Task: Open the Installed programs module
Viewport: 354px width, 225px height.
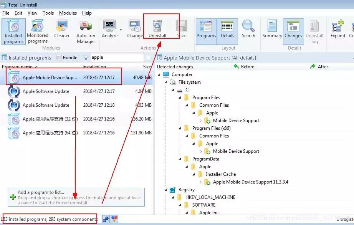Action: click(13, 31)
